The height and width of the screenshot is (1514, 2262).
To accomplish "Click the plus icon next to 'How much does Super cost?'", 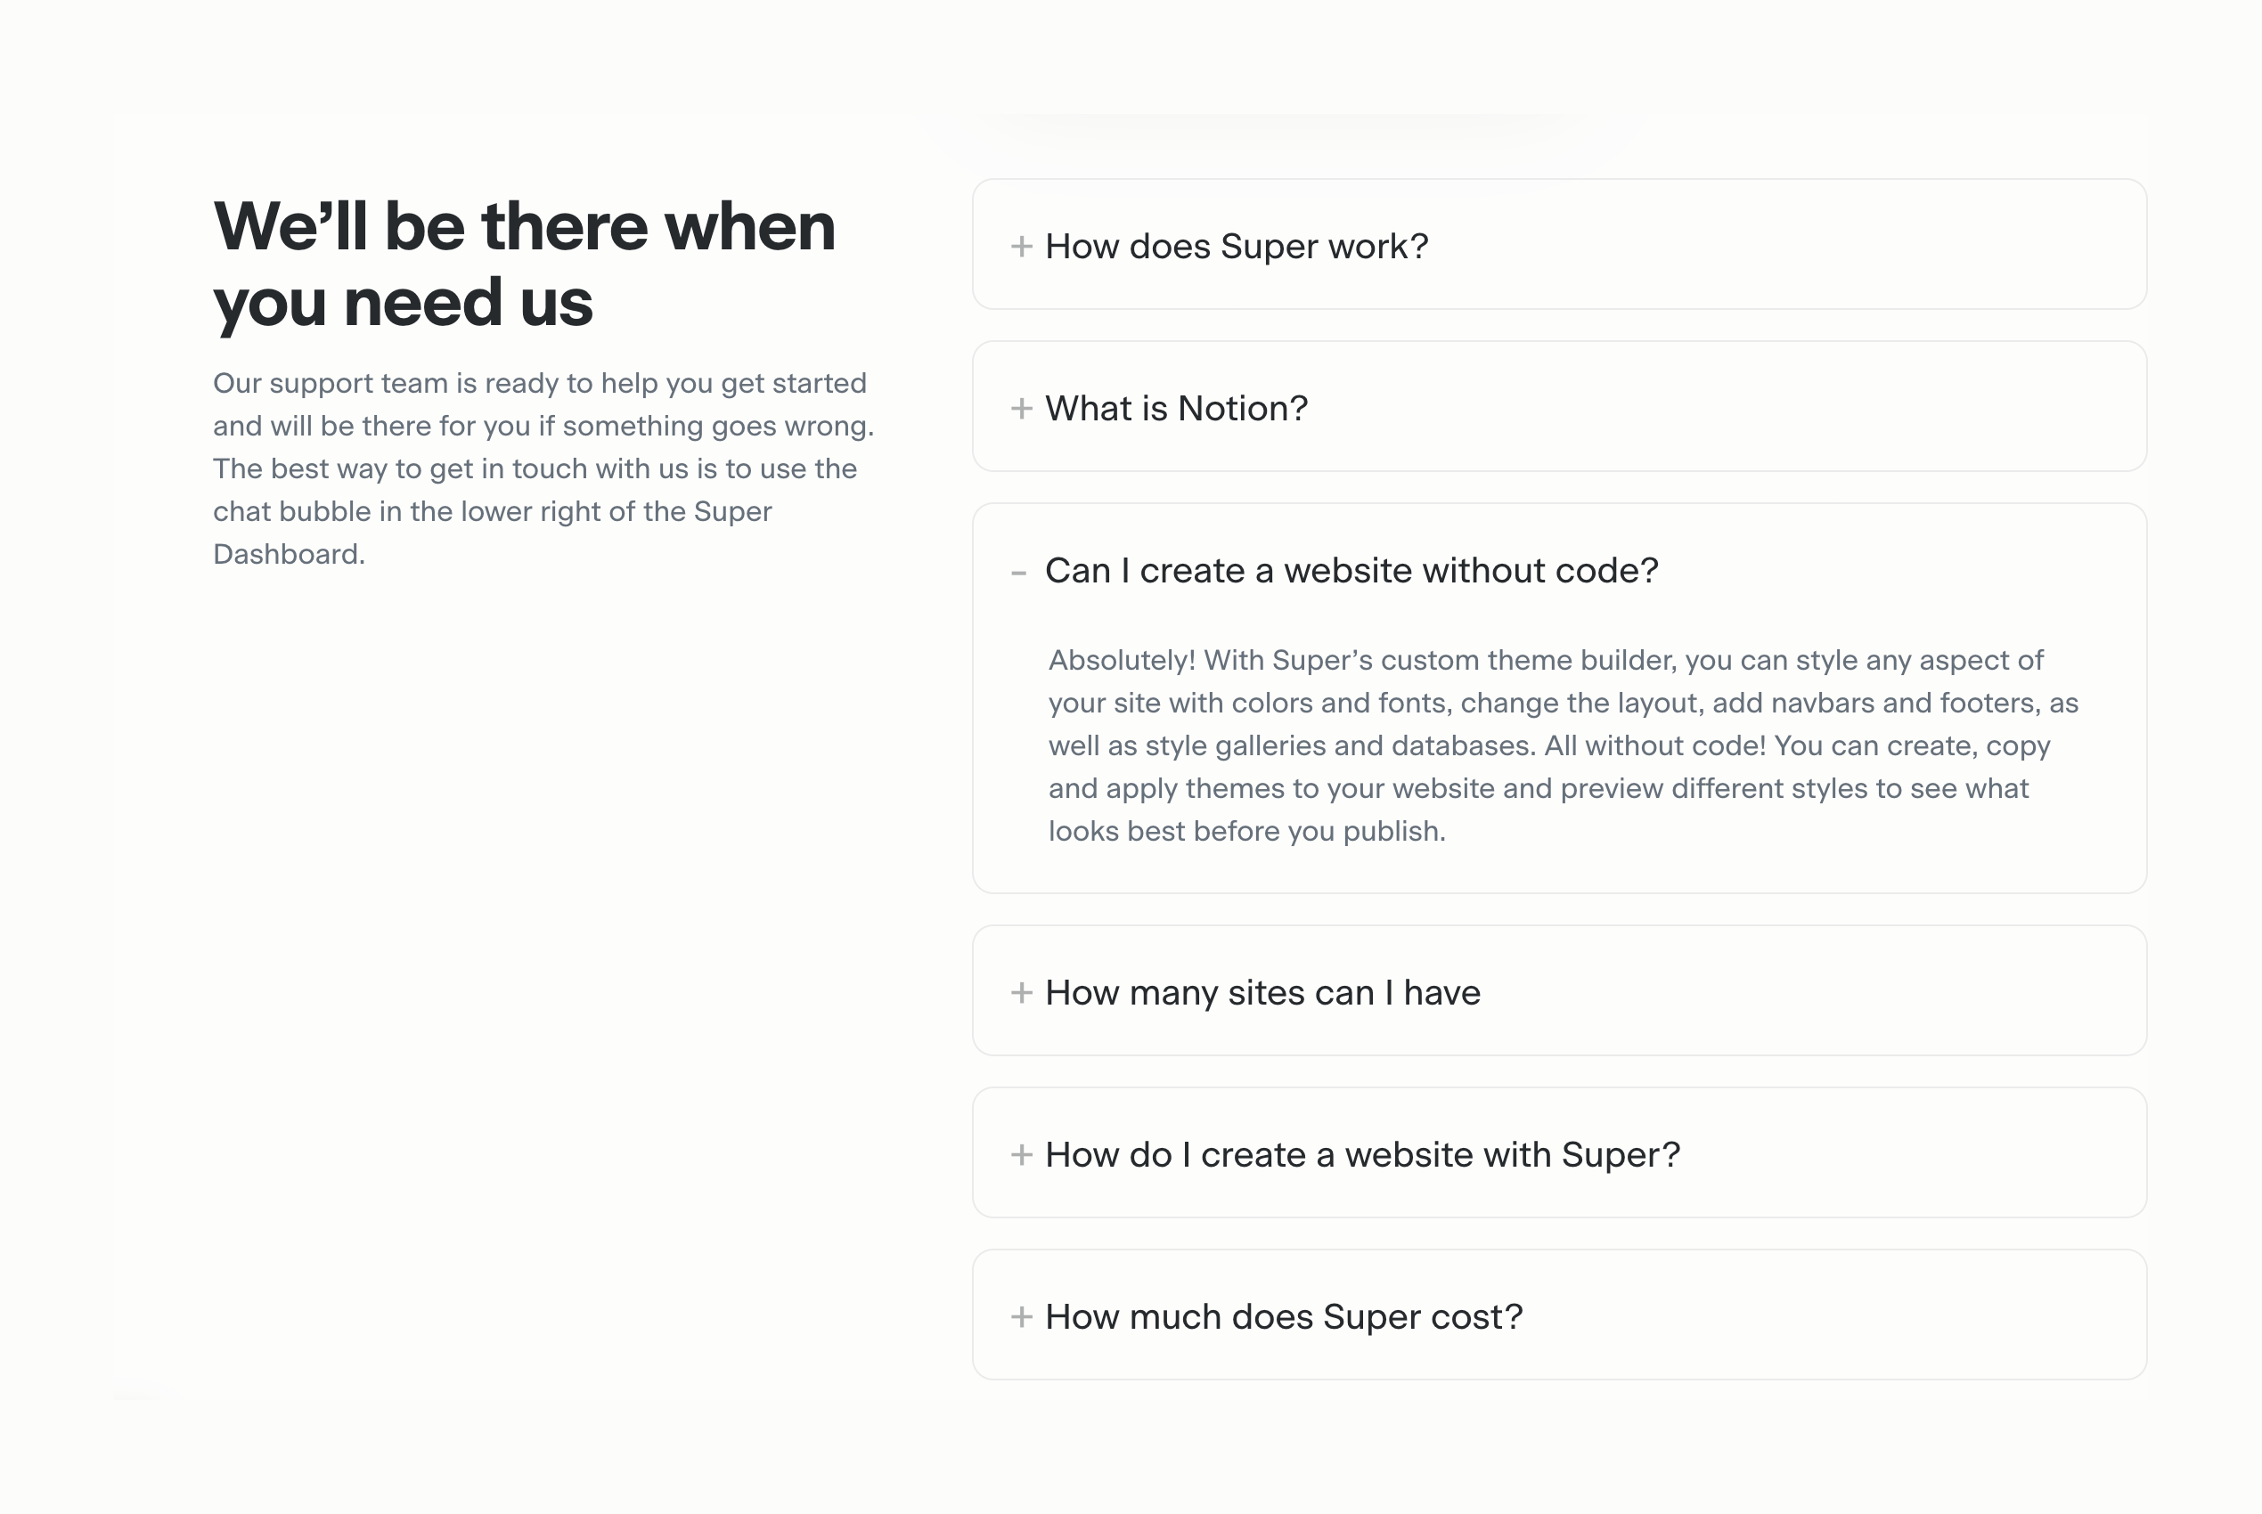I will coord(1021,1317).
